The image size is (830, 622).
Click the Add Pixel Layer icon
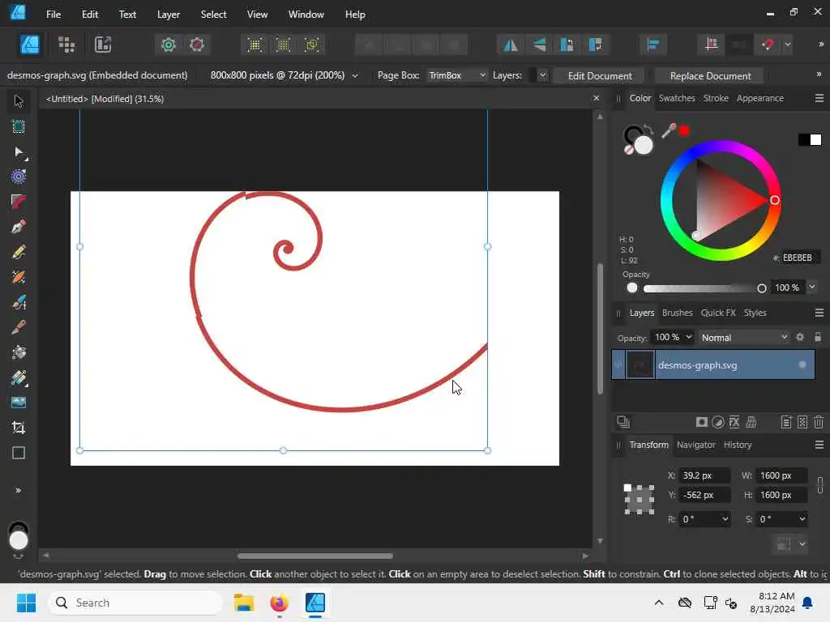click(x=802, y=422)
